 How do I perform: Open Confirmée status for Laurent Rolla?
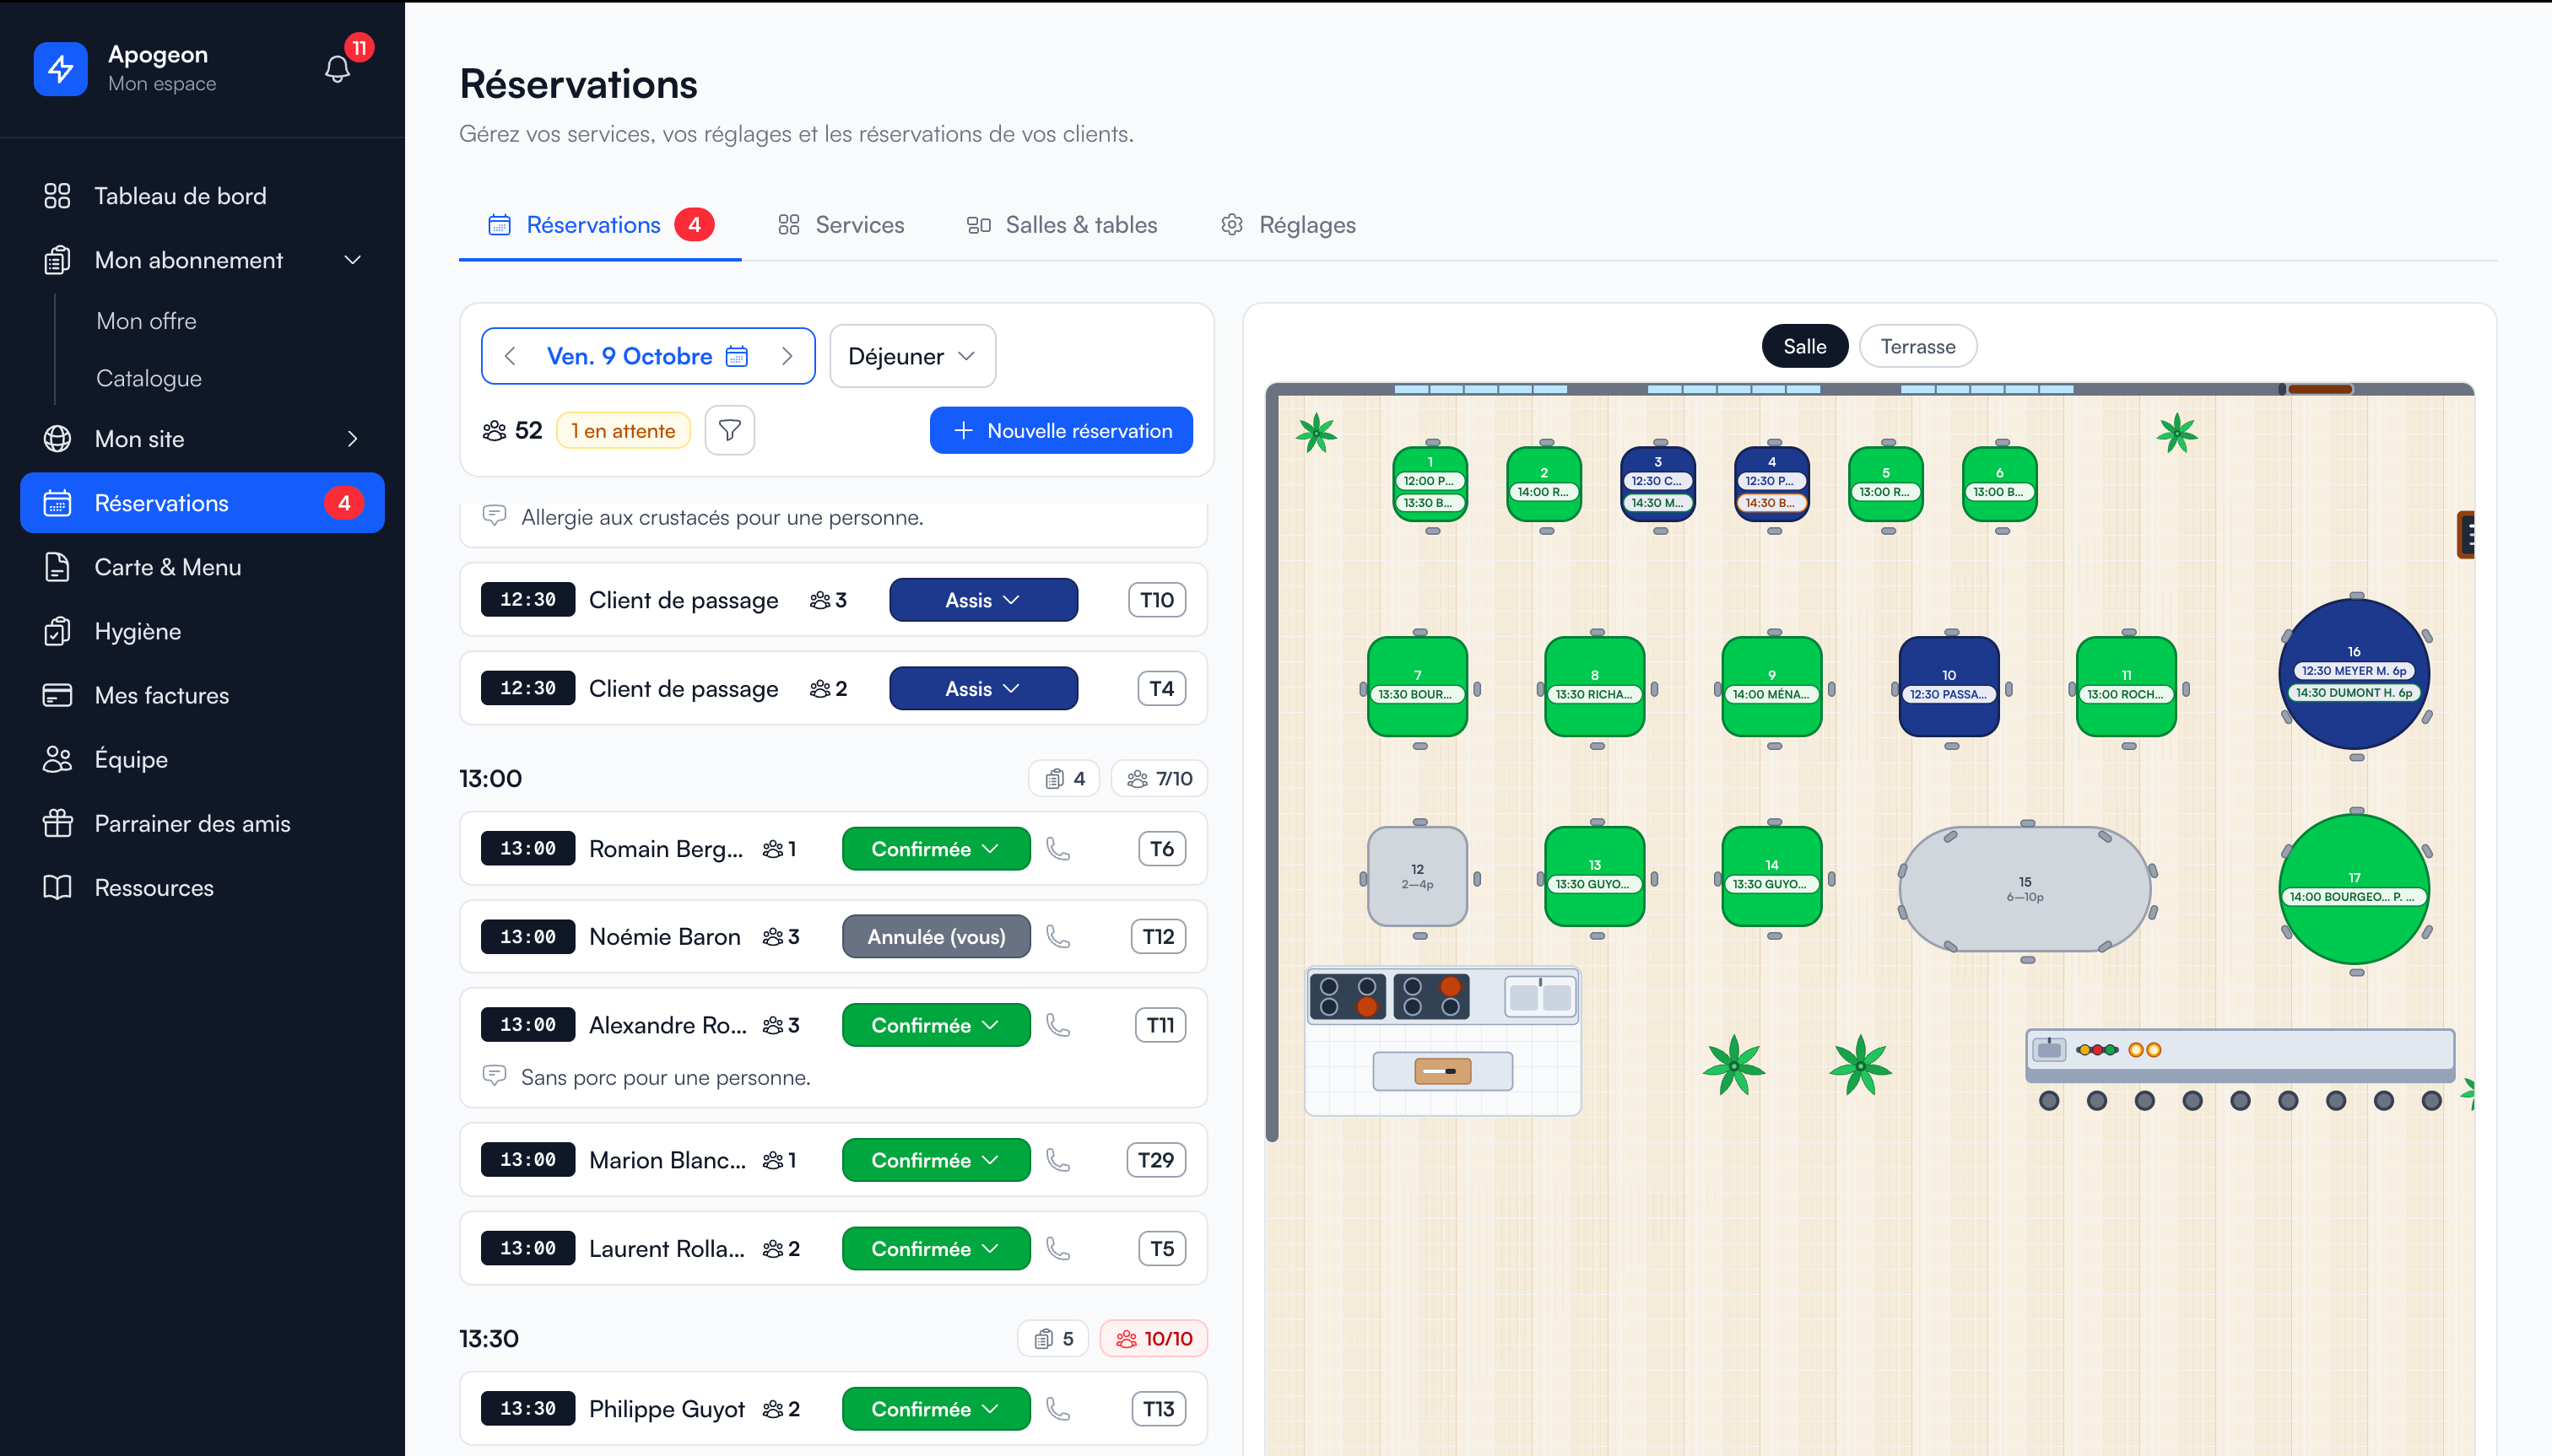pos(935,1249)
